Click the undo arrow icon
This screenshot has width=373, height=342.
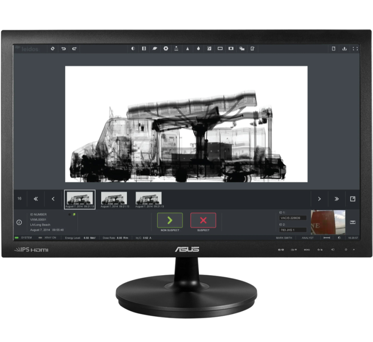[x=64, y=49]
